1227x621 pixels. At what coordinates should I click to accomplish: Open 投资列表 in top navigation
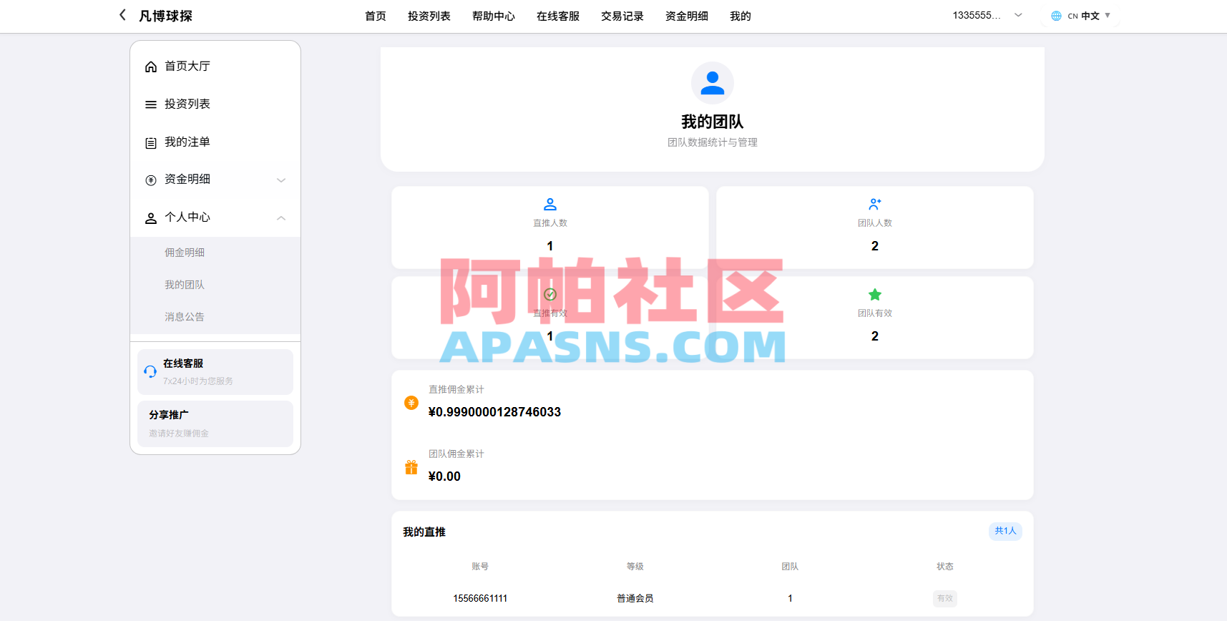[x=429, y=16]
